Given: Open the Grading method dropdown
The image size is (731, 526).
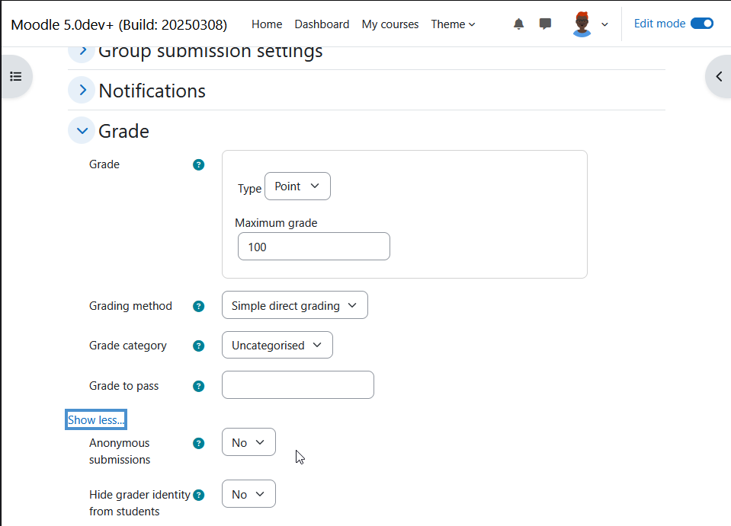Looking at the screenshot, I should 295,305.
